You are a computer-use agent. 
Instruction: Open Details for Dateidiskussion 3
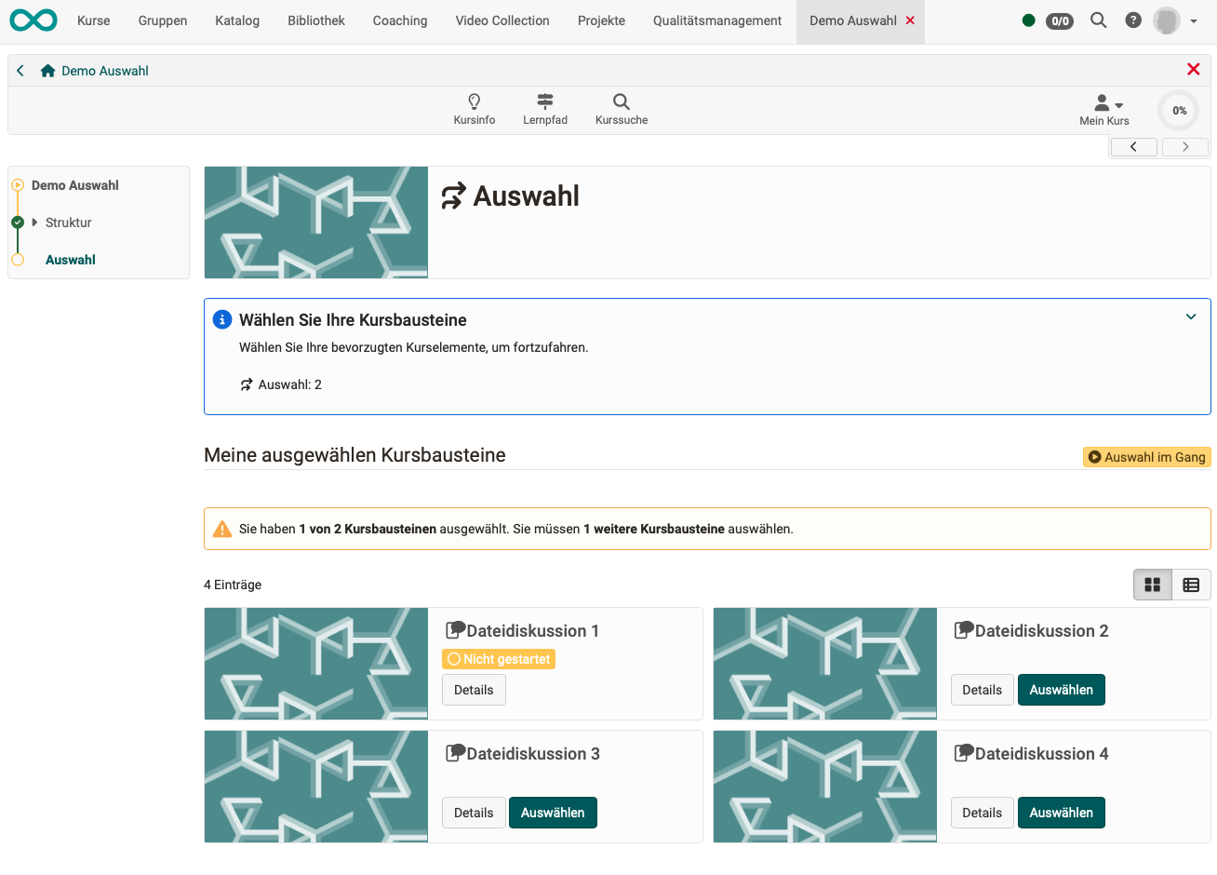474,813
